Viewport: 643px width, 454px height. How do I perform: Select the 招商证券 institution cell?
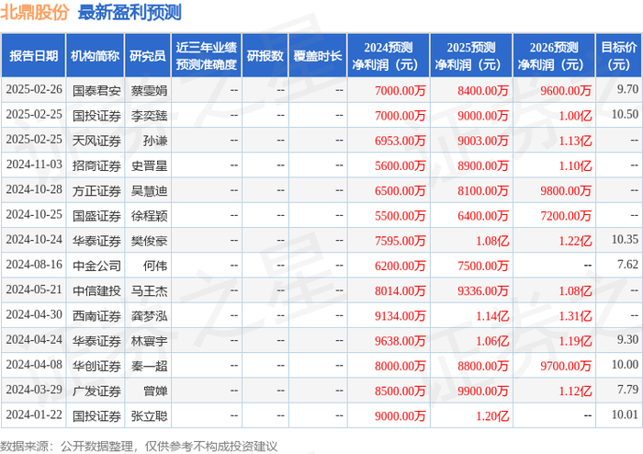(x=96, y=165)
